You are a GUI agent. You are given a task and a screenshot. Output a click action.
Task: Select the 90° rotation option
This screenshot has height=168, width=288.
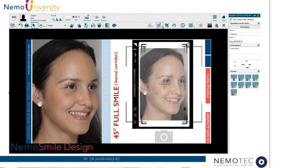pos(250,65)
